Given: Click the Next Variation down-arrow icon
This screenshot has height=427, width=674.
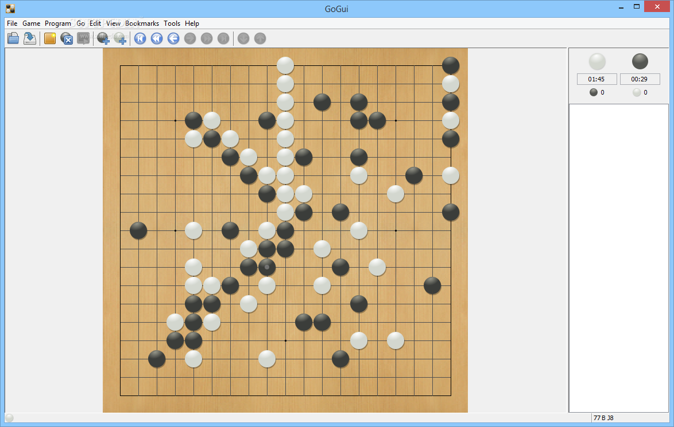Looking at the screenshot, I should point(243,38).
